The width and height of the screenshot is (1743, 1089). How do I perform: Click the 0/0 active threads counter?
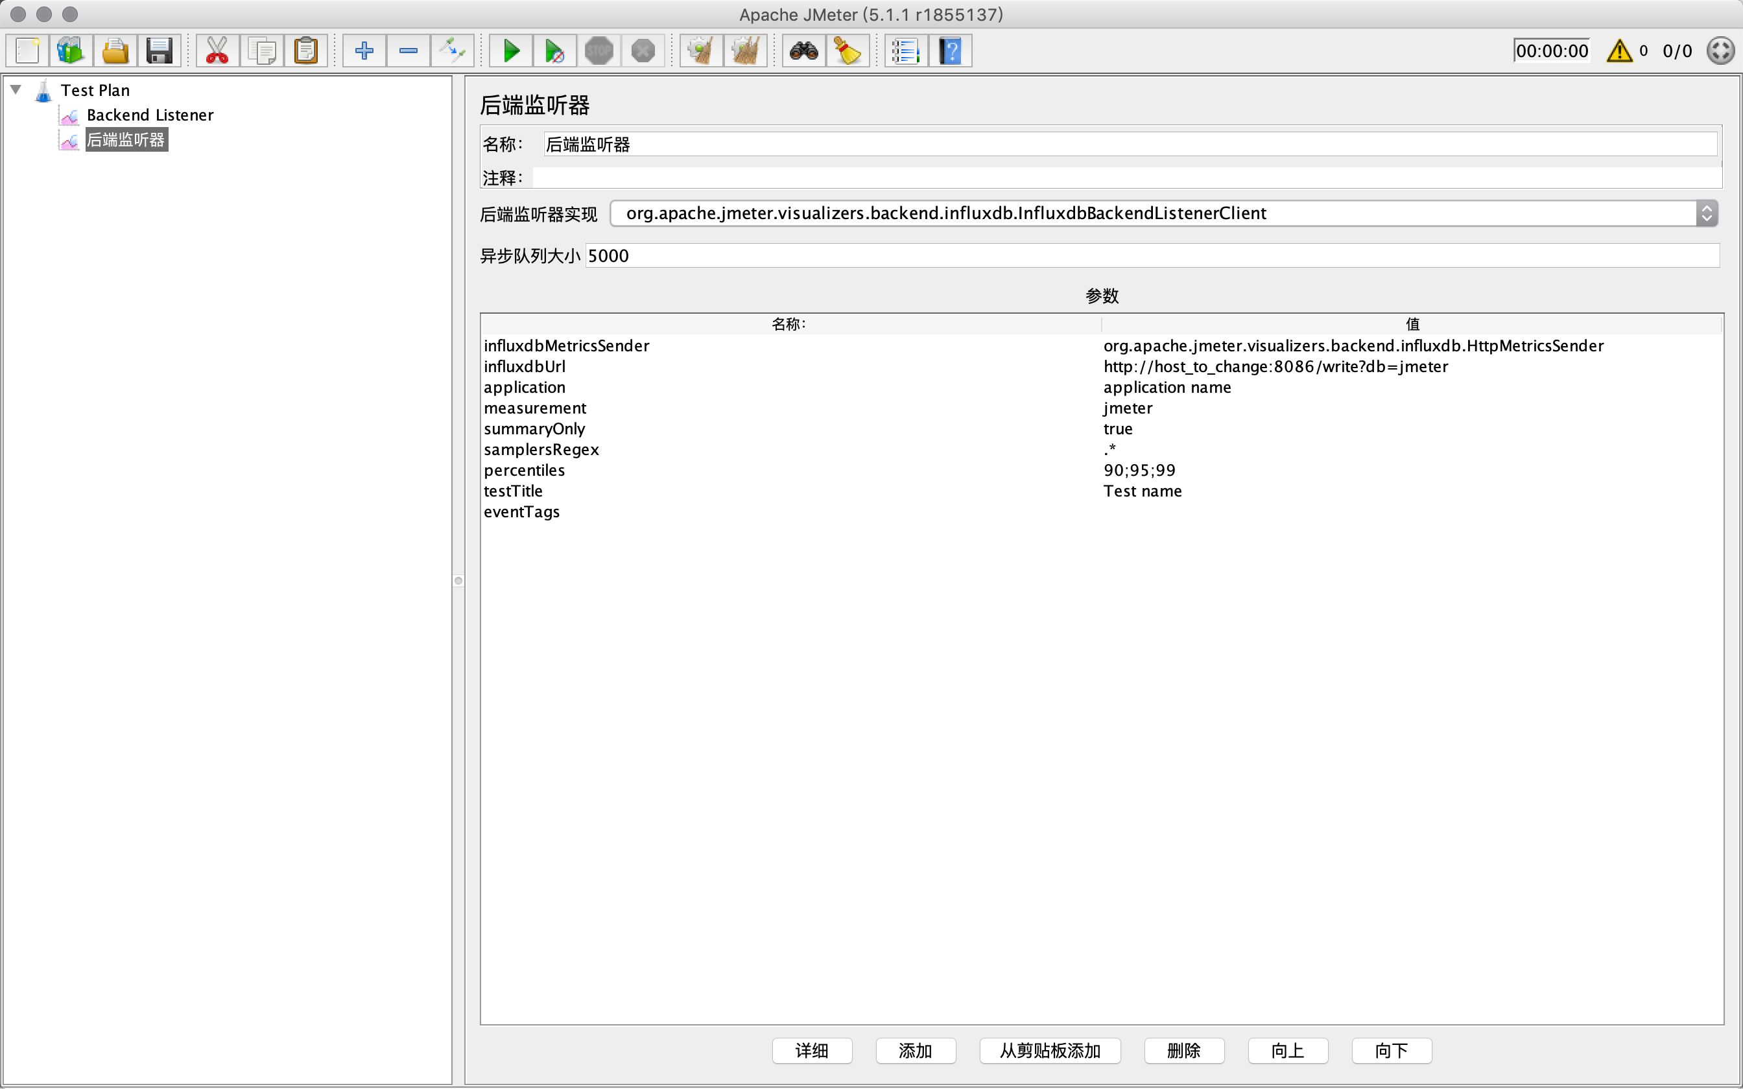[1677, 51]
